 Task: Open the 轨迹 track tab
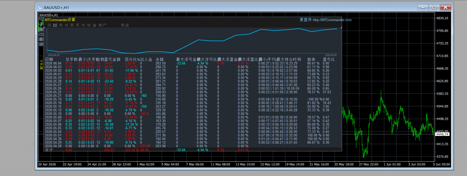coord(125,25)
